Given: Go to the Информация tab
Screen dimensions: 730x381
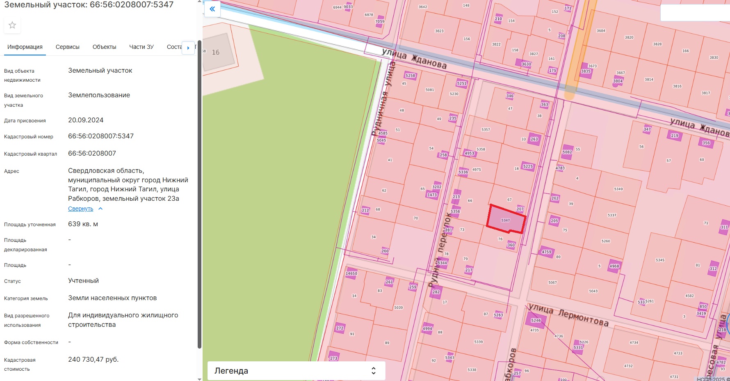Looking at the screenshot, I should point(25,47).
